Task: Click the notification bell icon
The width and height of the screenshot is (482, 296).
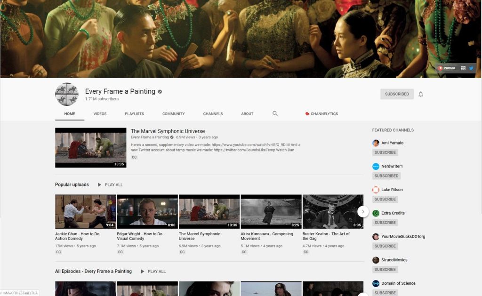Action: [420, 94]
